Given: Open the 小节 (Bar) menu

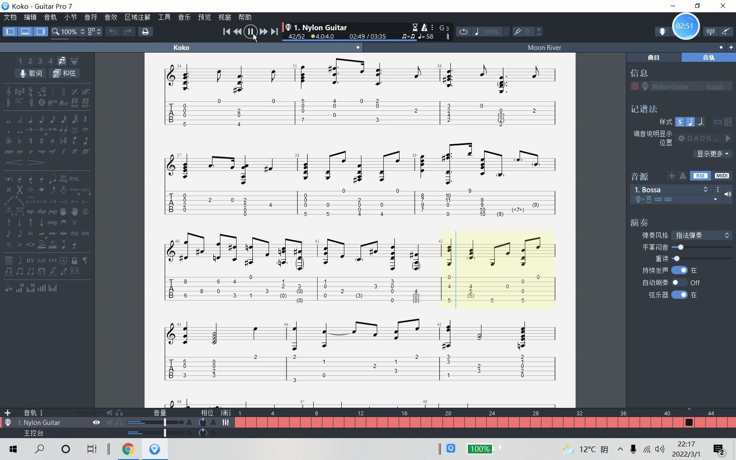Looking at the screenshot, I should coord(71,17).
